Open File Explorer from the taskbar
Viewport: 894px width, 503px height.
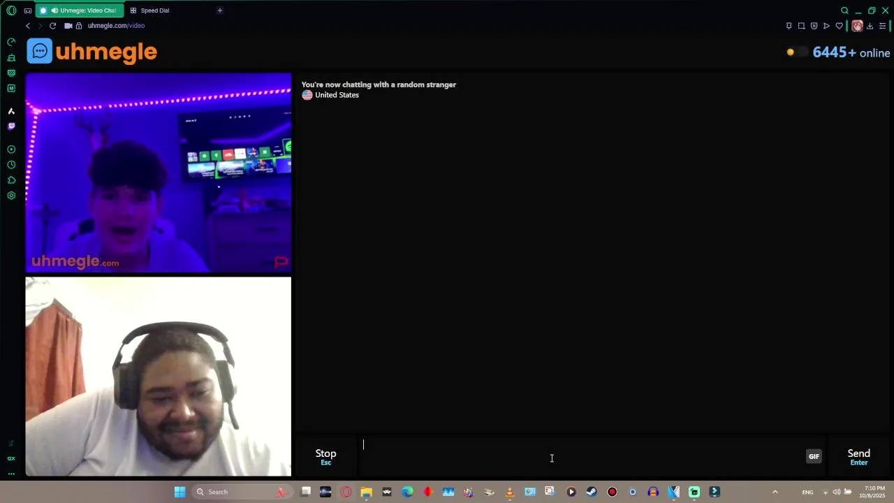367,492
